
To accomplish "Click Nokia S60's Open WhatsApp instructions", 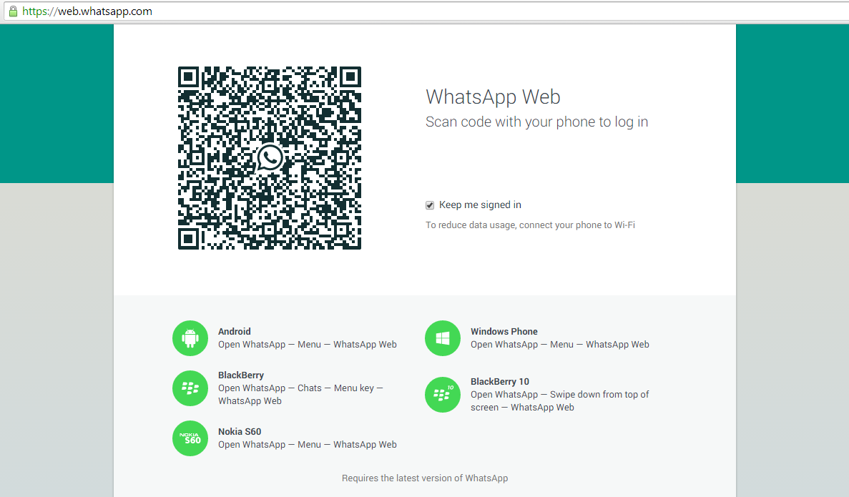I will tap(308, 445).
